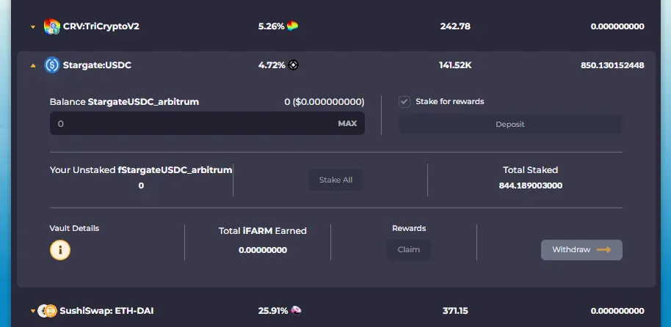Viewport: 671px width, 327px height.
Task: Click the 5.26% APY value
Action: pos(272,26)
